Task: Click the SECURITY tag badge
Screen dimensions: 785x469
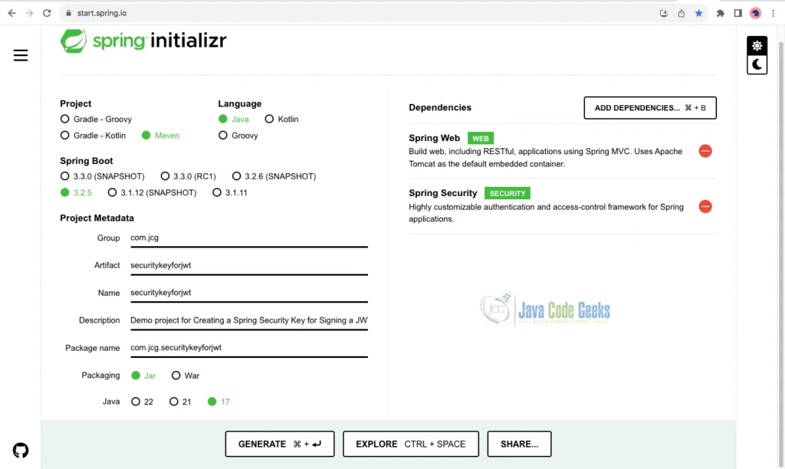Action: tap(507, 193)
